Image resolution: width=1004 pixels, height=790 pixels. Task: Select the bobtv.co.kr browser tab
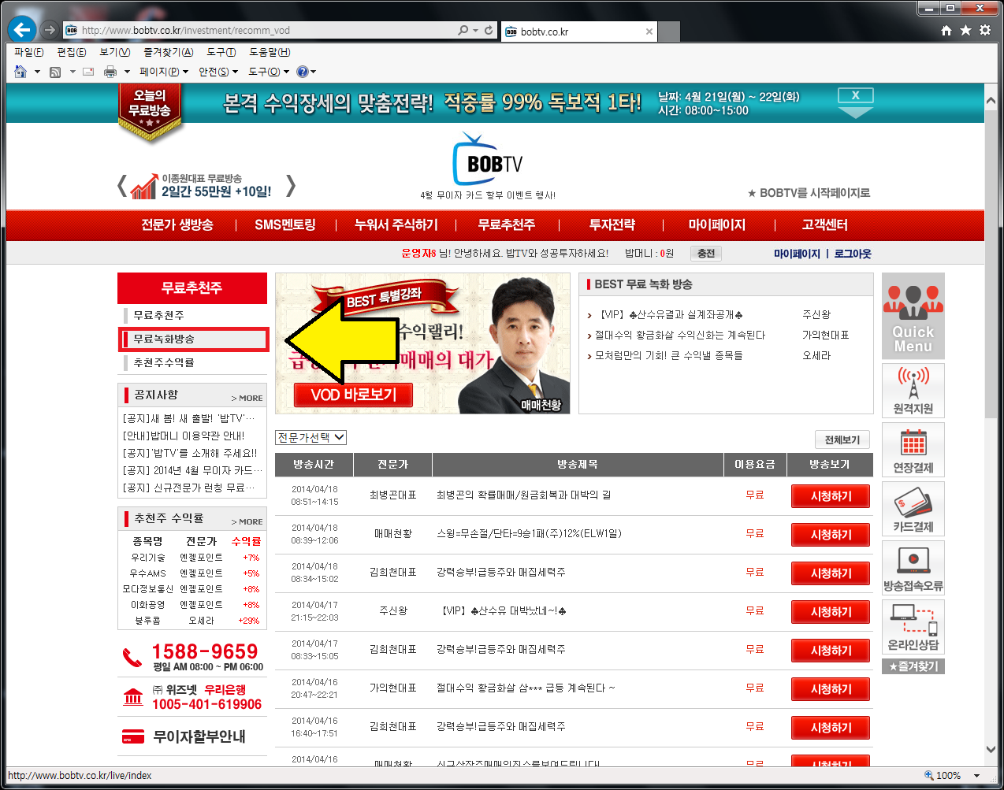pyautogui.click(x=578, y=32)
